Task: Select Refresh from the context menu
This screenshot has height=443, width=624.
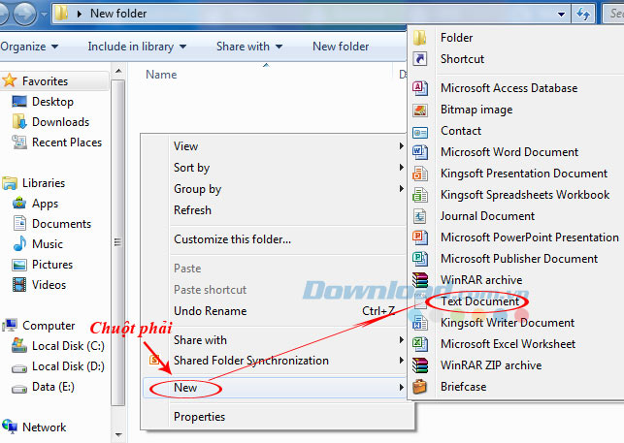Action: 275,210
